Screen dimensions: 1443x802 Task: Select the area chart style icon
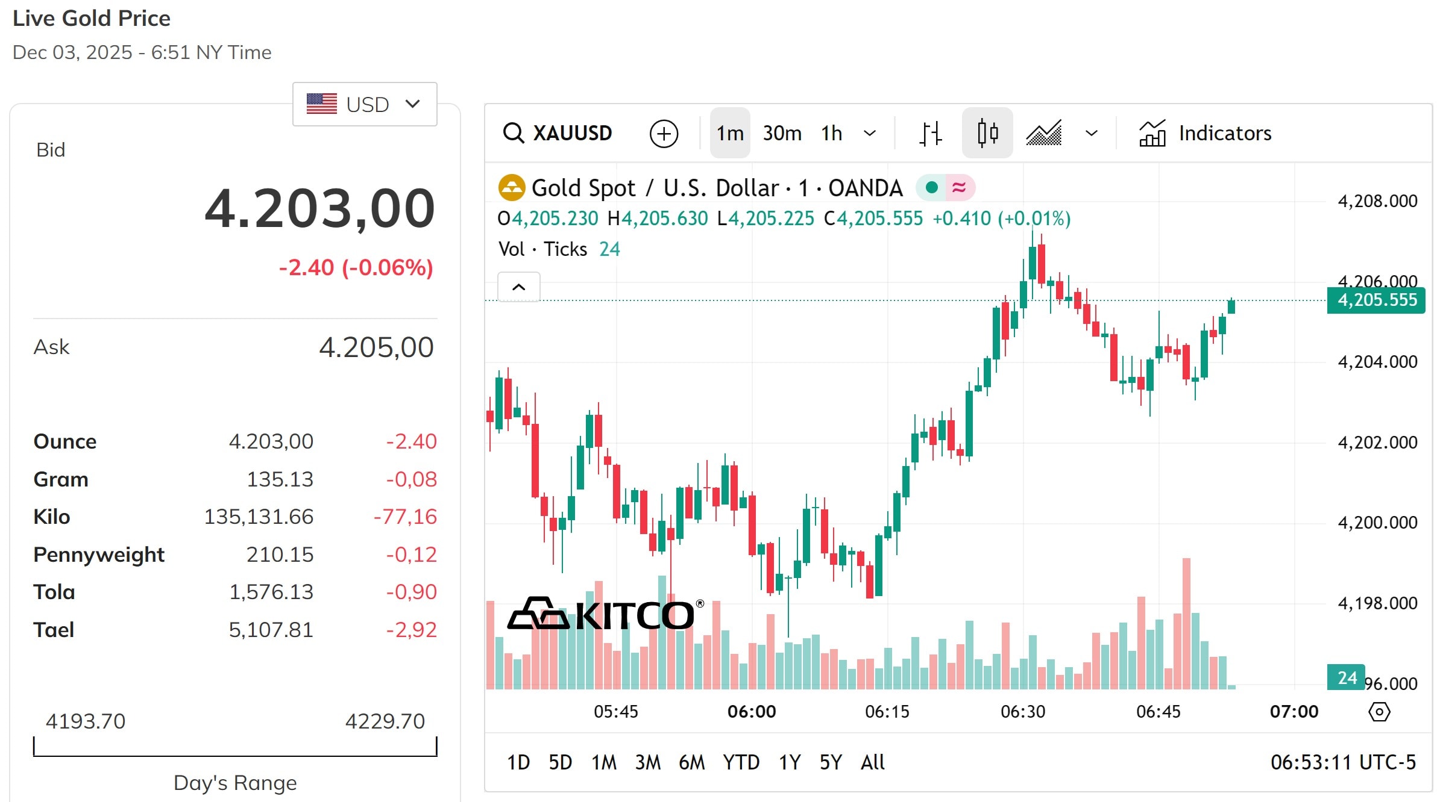(1043, 133)
